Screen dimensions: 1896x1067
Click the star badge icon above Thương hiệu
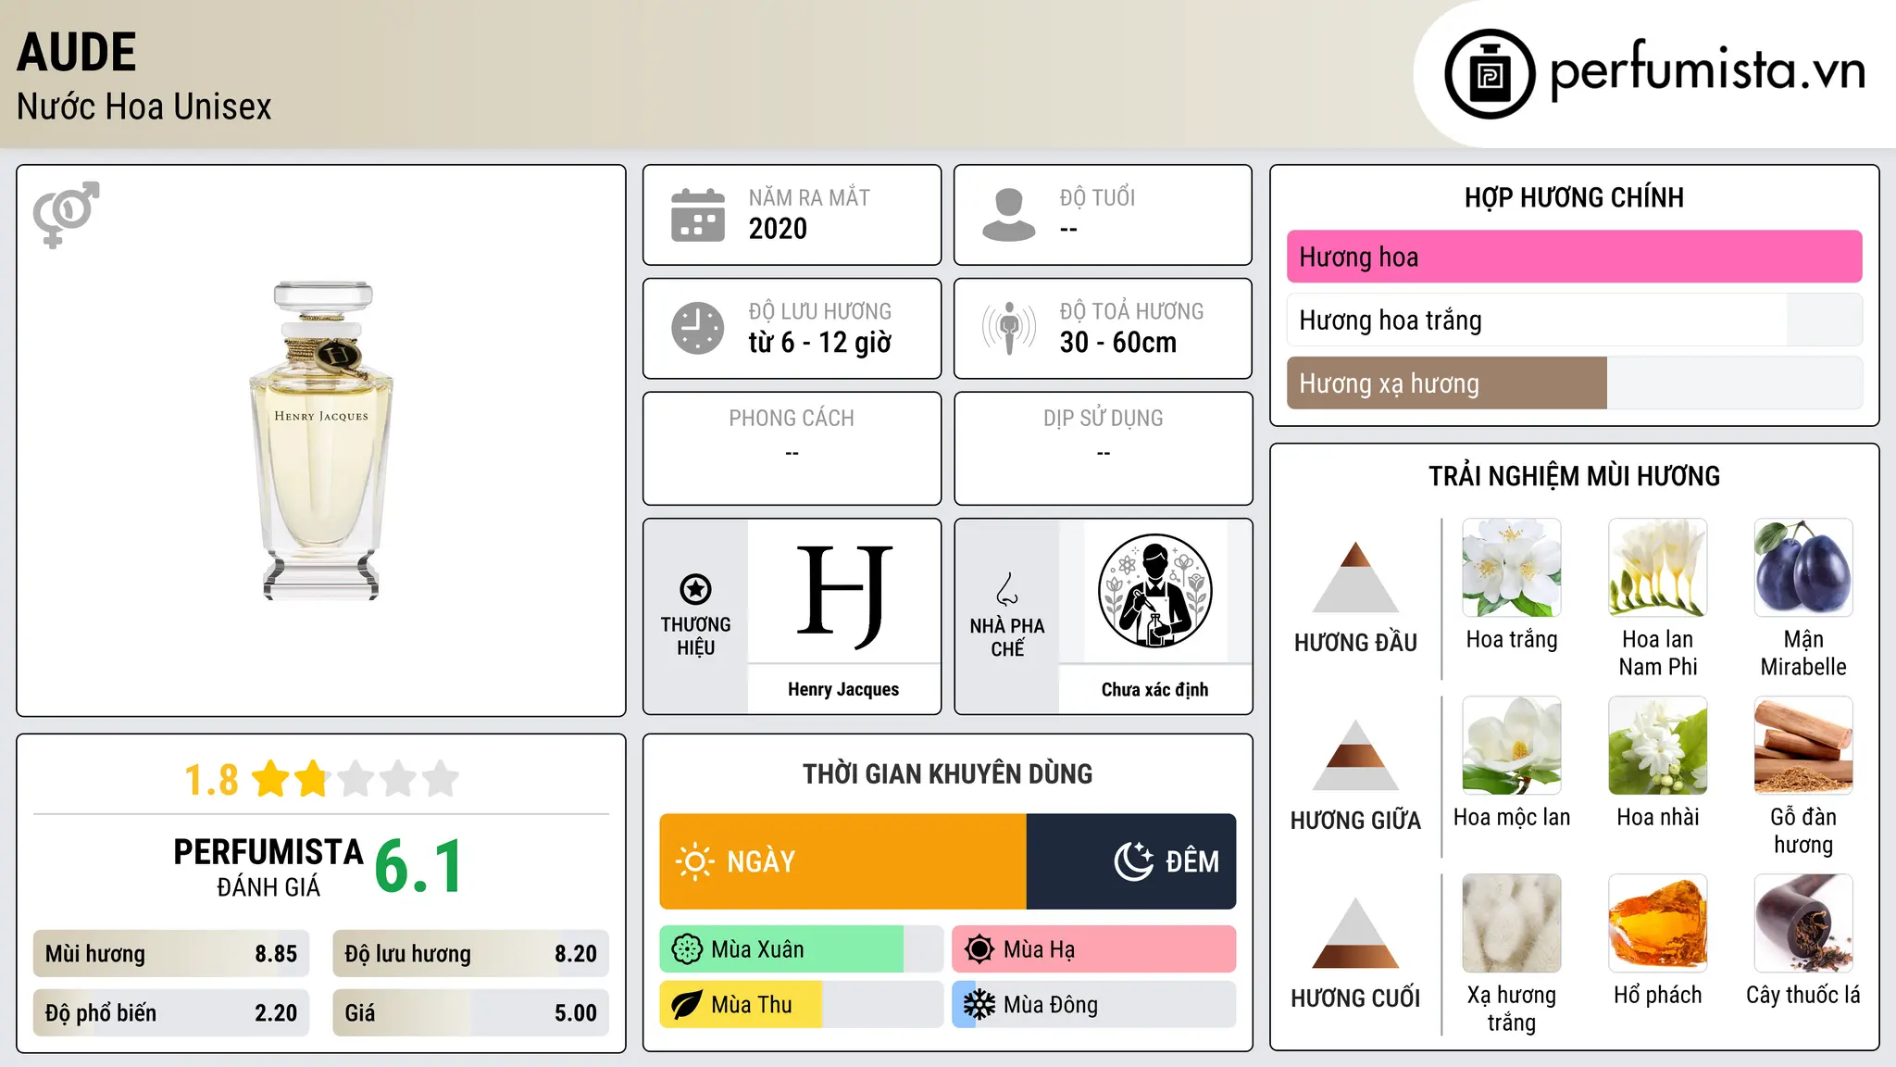coord(695,589)
